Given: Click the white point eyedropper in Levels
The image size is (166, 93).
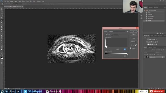Looking at the screenshot, I should click(x=136, y=45).
